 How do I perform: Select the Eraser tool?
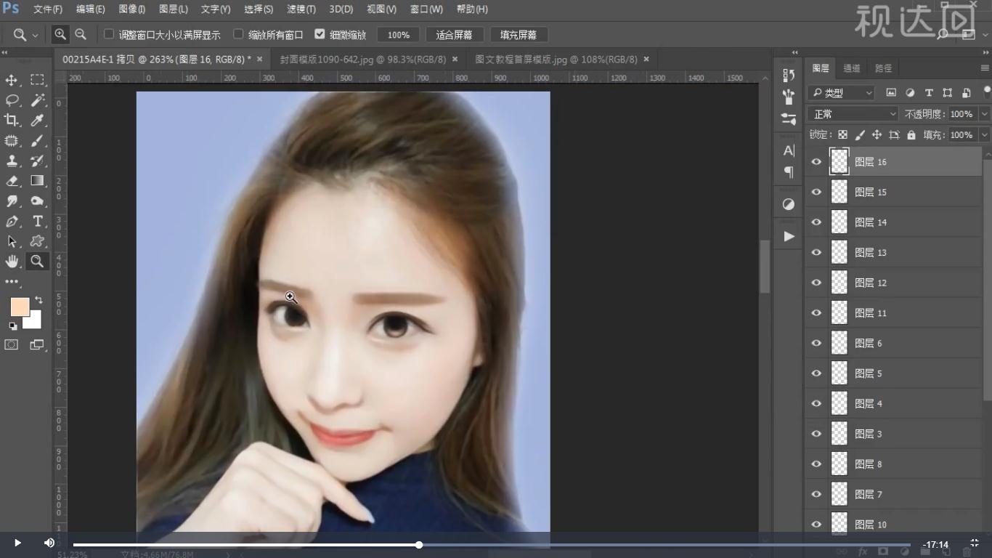pyautogui.click(x=12, y=181)
